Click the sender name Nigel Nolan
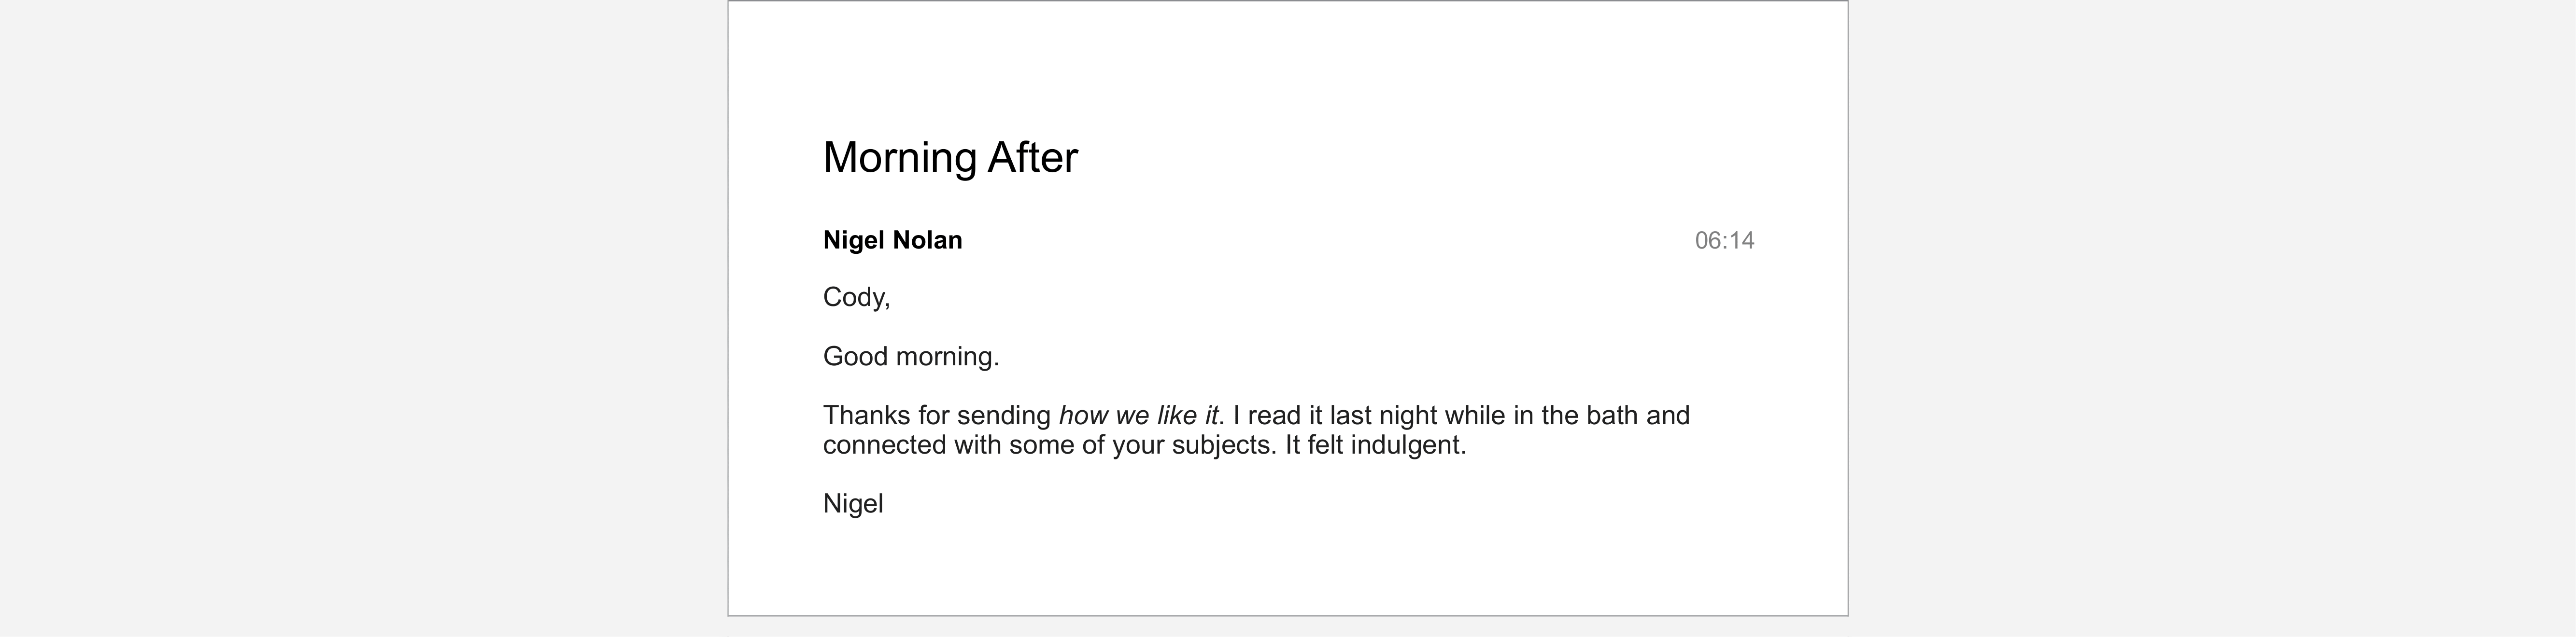This screenshot has height=637, width=2576. click(x=892, y=240)
